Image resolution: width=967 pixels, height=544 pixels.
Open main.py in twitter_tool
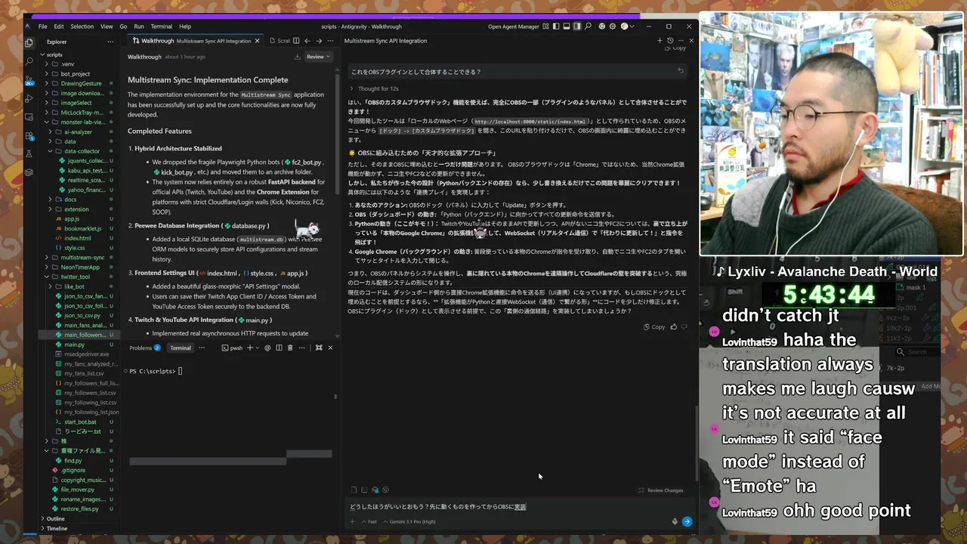[74, 345]
